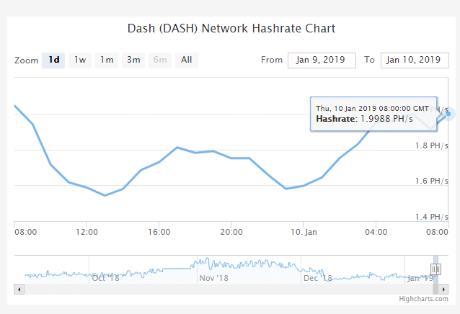Image resolution: width=460 pixels, height=314 pixels.
Task: Click the horizontal scrollbar track
Action: click(216, 288)
